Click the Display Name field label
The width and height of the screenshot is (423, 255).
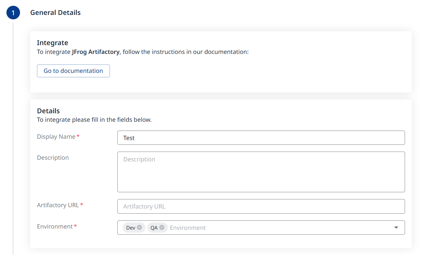pos(56,137)
